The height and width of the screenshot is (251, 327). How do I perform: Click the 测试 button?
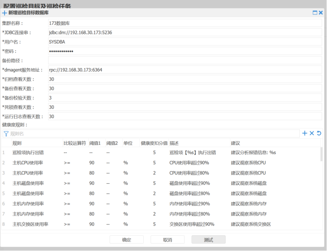pos(208,240)
